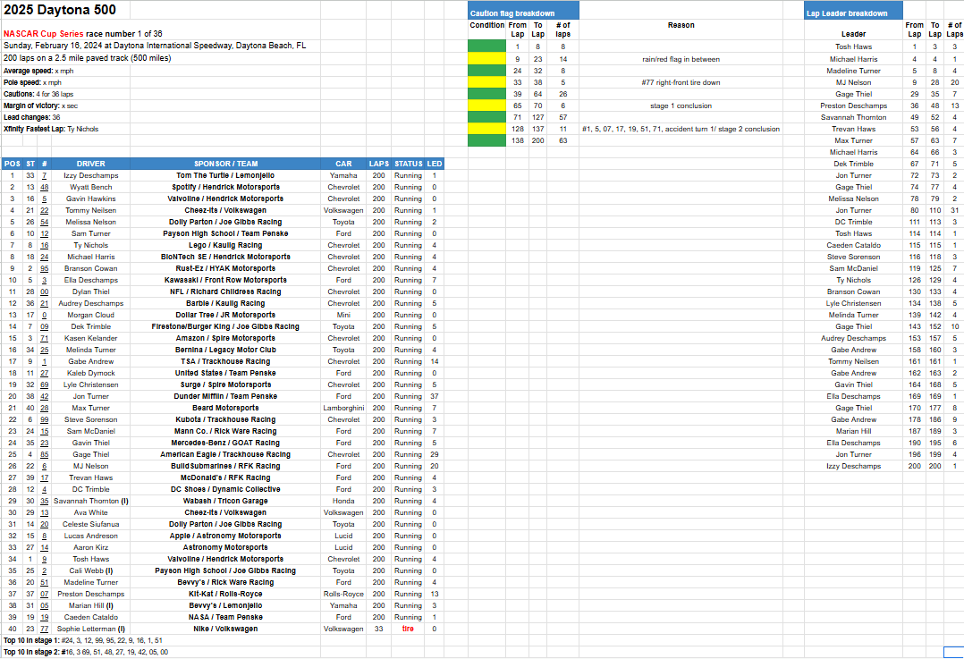Image resolution: width=964 pixels, height=659 pixels.
Task: Click the "Leader" header in lap leader table
Action: coord(853,34)
